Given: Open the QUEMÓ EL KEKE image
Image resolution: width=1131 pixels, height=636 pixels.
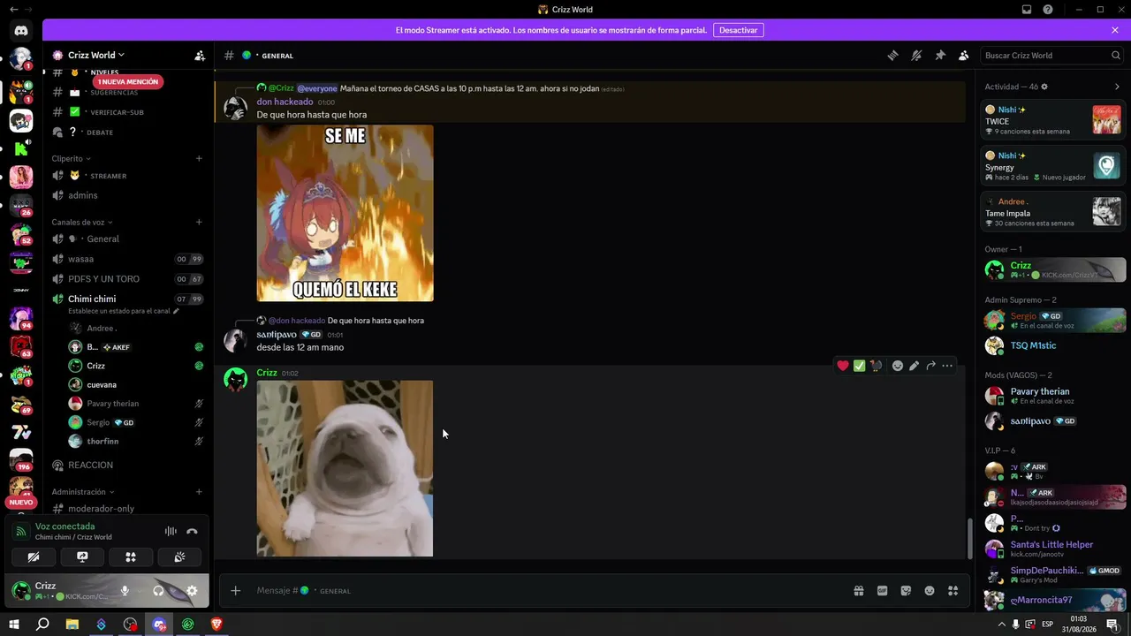Looking at the screenshot, I should coord(345,213).
